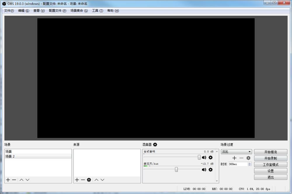Click the 时长 300ms input field
The height and width of the screenshot is (194, 292).
238,164
